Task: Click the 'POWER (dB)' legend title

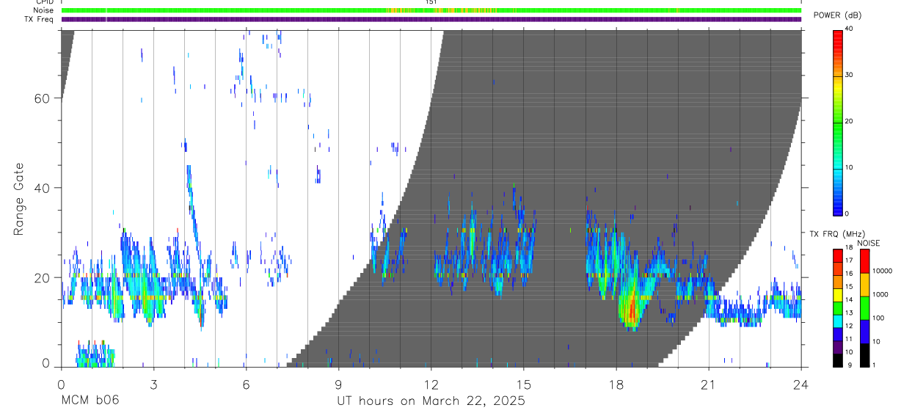Action: point(842,16)
